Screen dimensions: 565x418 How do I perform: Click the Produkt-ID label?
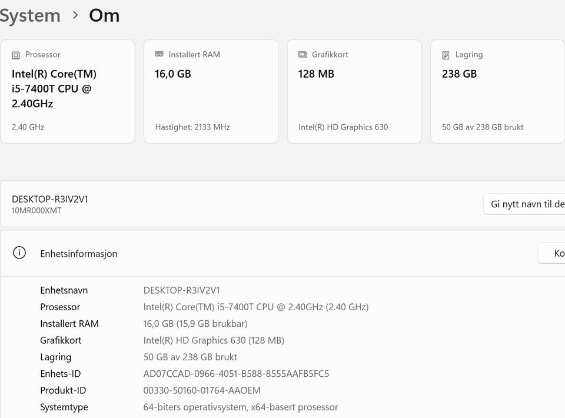click(x=63, y=390)
